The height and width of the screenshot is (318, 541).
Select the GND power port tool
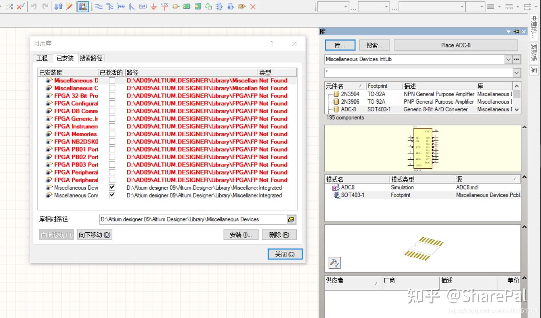pos(153,7)
